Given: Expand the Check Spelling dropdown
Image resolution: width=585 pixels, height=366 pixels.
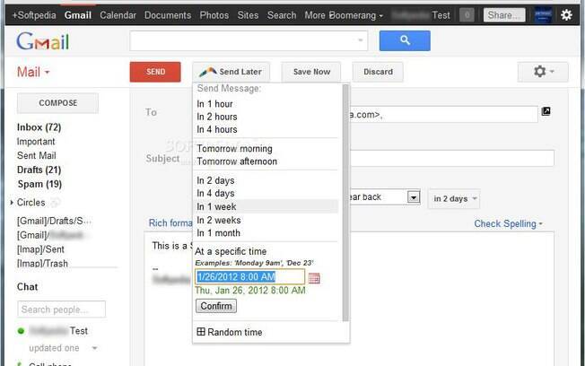Looking at the screenshot, I should (x=508, y=223).
